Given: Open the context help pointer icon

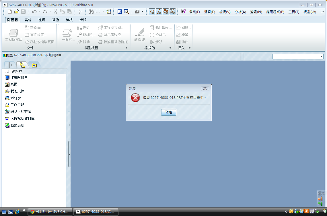Looking at the screenshot, I should click(183, 12).
